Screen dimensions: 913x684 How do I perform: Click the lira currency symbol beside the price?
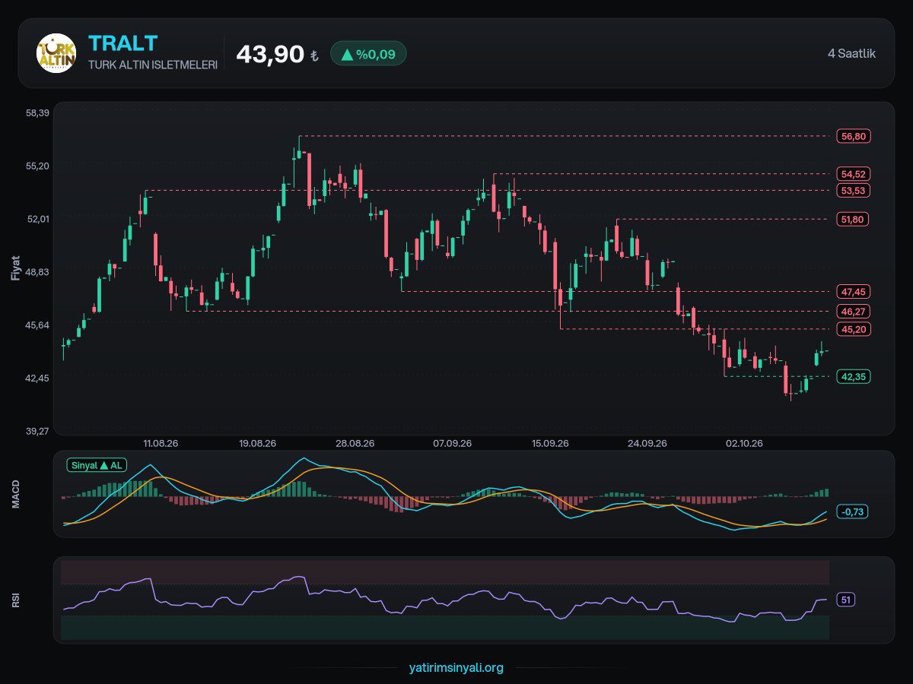[314, 56]
